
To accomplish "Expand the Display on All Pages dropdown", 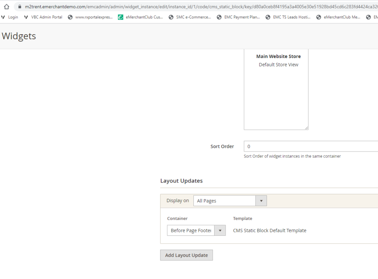I will (x=230, y=201).
